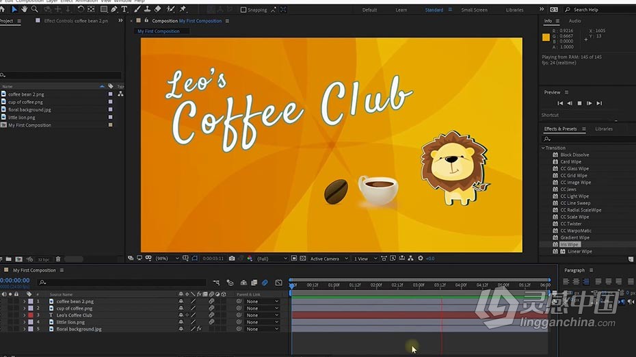Select little lion.png in Project panel
Screen dimensions: 636x357
(x=21, y=118)
